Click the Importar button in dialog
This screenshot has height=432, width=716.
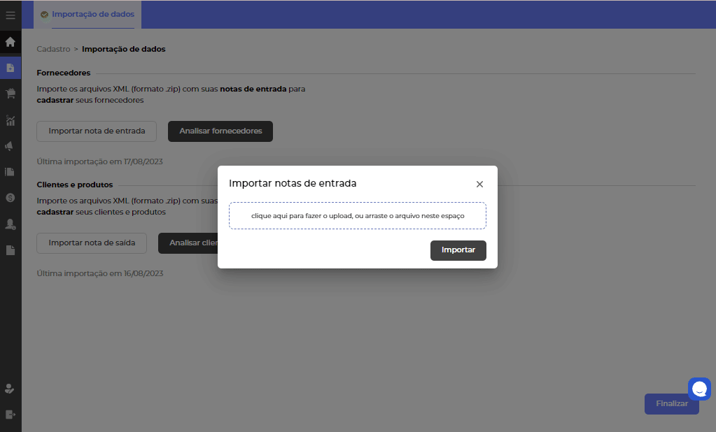[458, 250]
